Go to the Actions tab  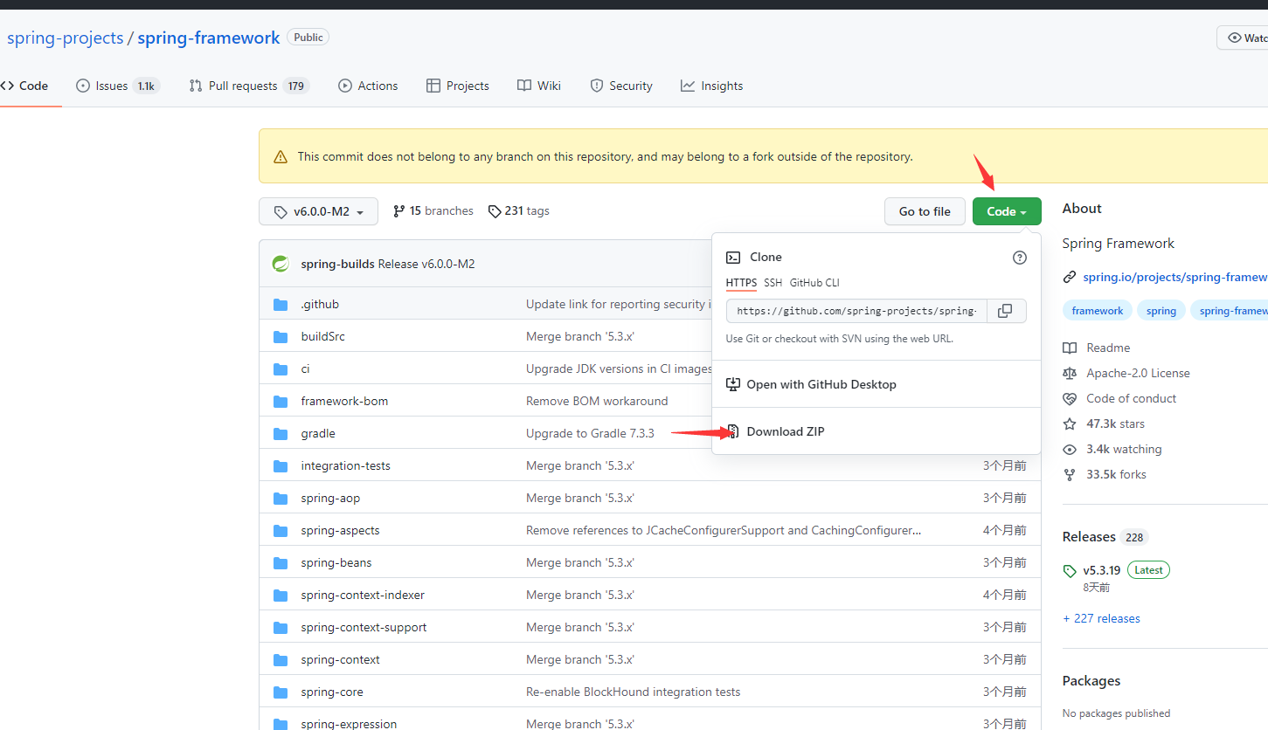click(368, 86)
